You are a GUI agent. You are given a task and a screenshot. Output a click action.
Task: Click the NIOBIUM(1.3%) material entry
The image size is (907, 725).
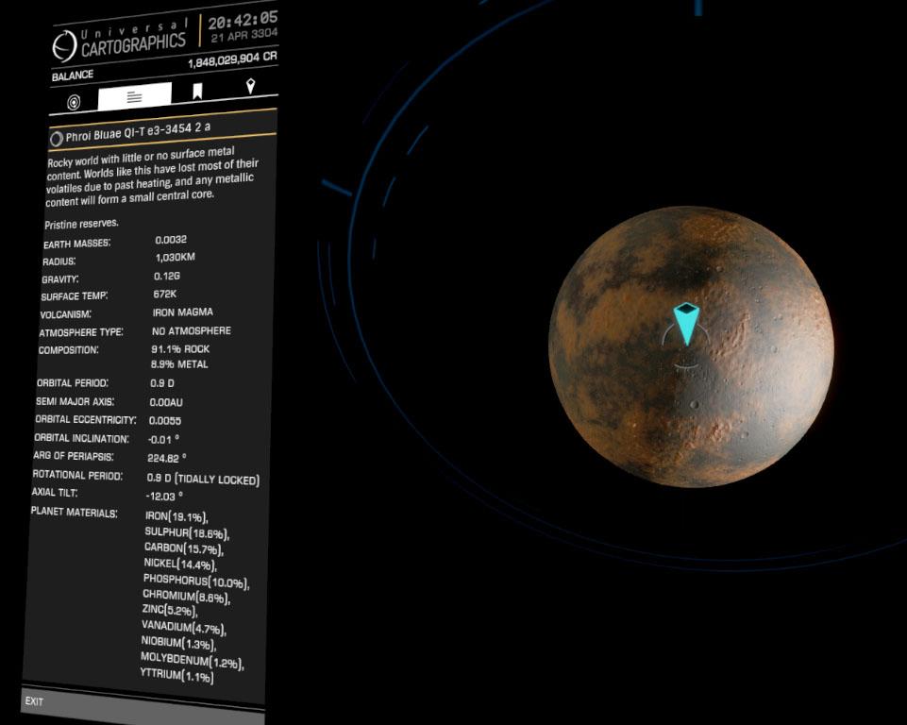point(178,643)
